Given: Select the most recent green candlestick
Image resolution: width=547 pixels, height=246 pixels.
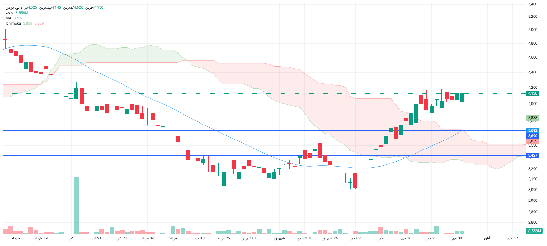Looking at the screenshot, I should pos(462,98).
